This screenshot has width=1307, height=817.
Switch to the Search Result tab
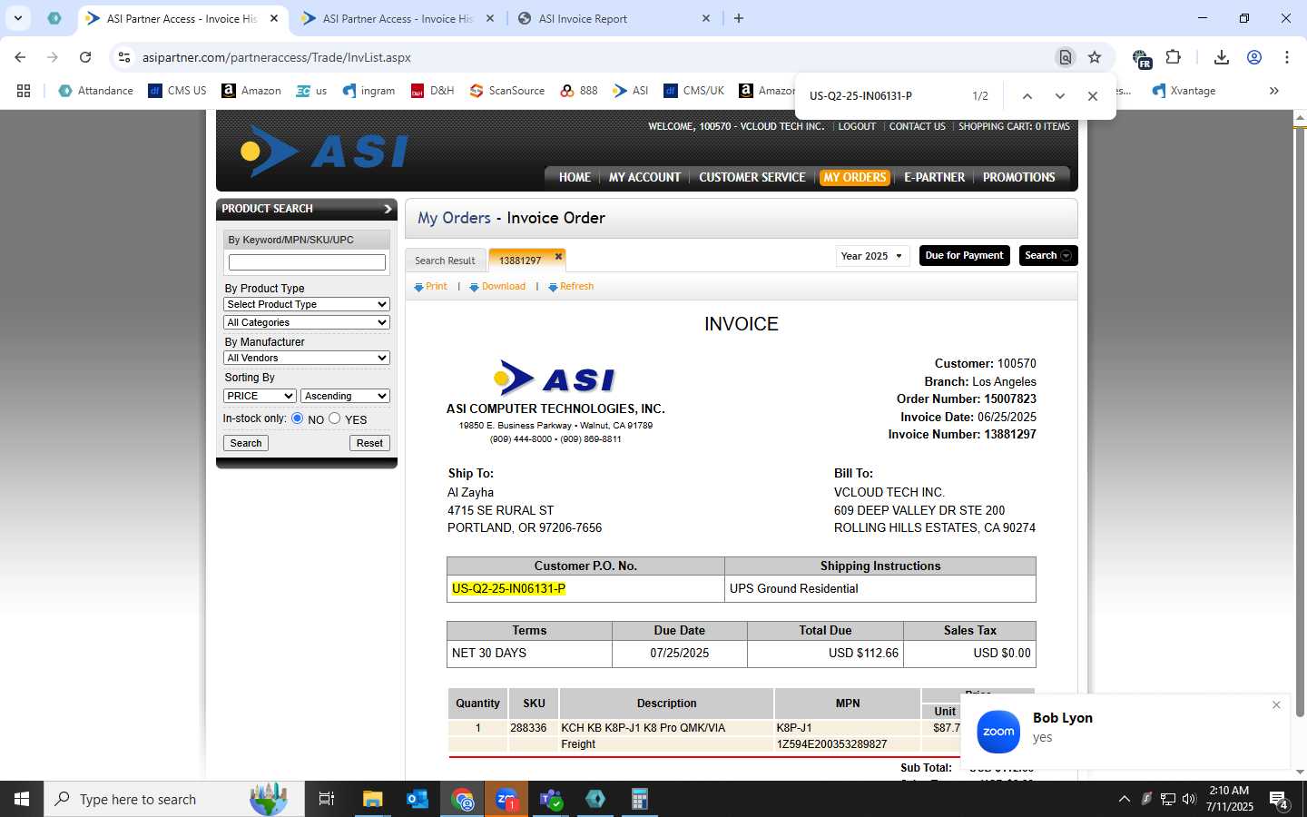pos(445,261)
